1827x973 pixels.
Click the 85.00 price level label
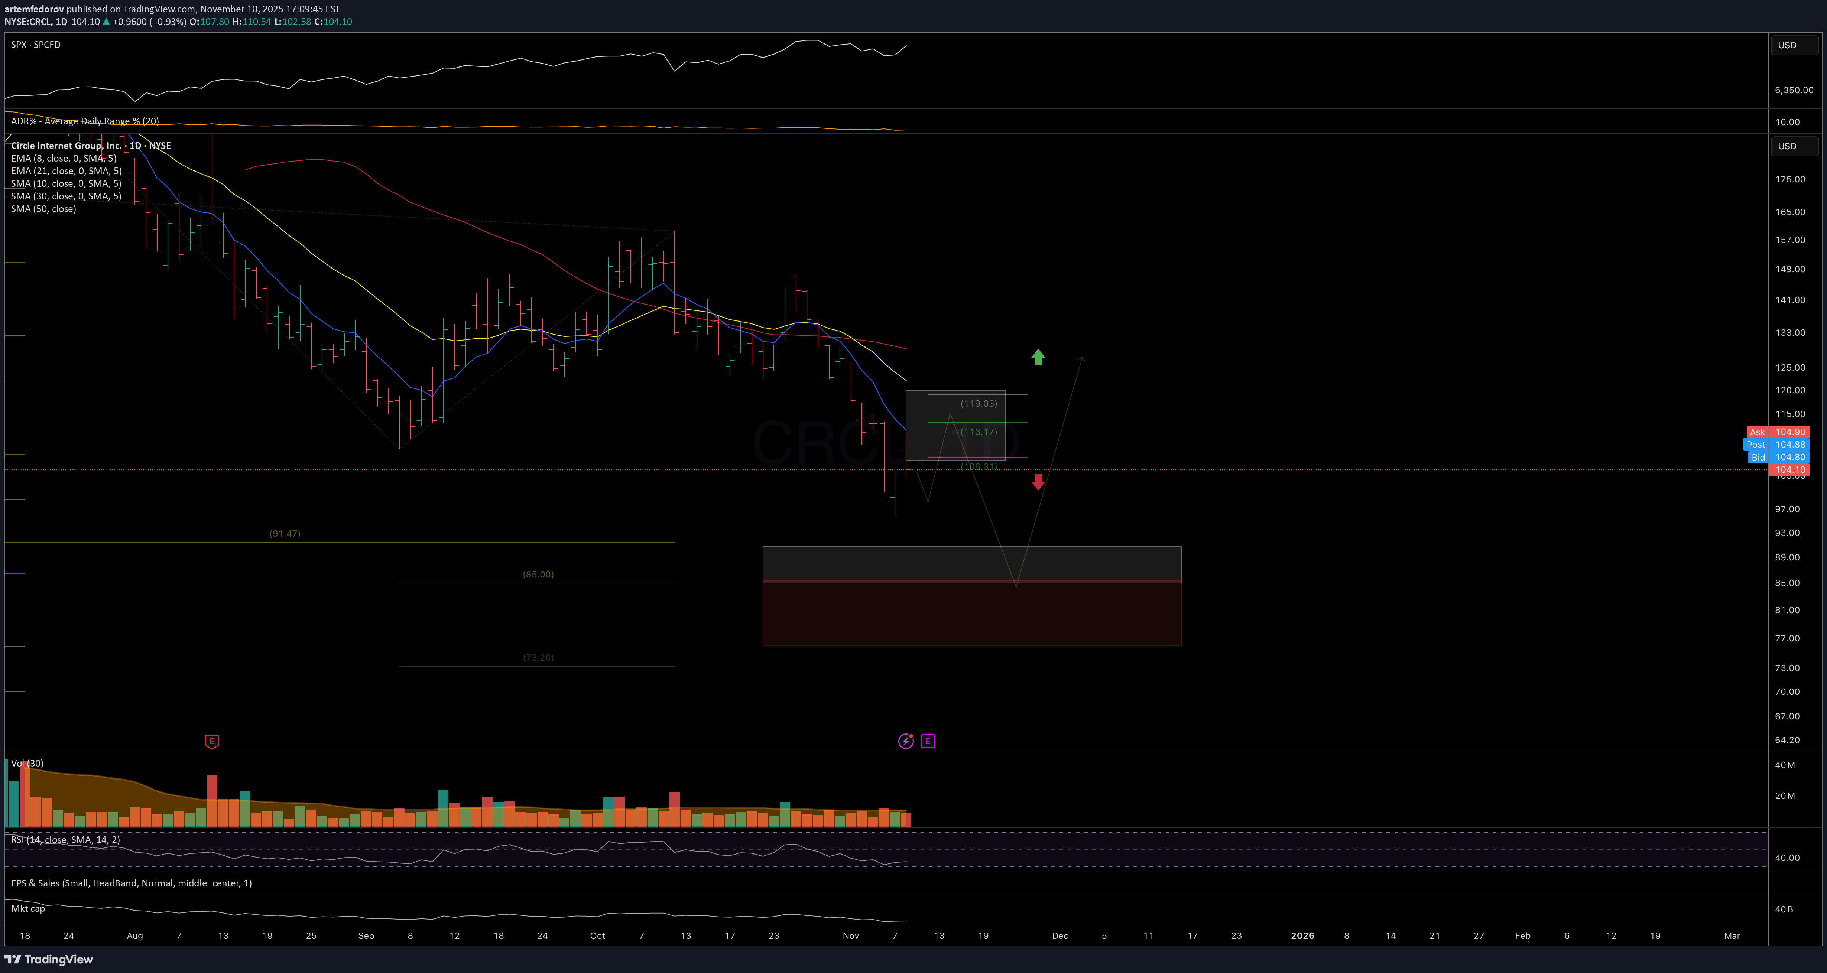538,575
